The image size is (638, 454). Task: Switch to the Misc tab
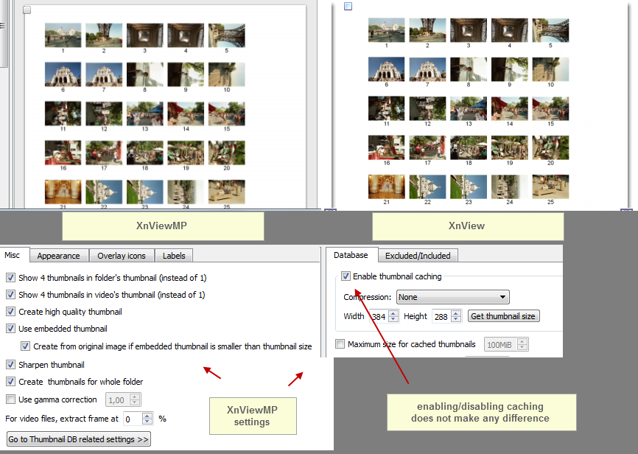(13, 255)
